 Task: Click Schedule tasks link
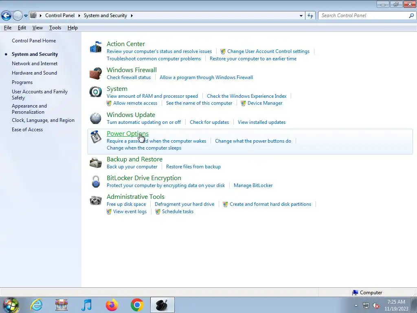178,212
